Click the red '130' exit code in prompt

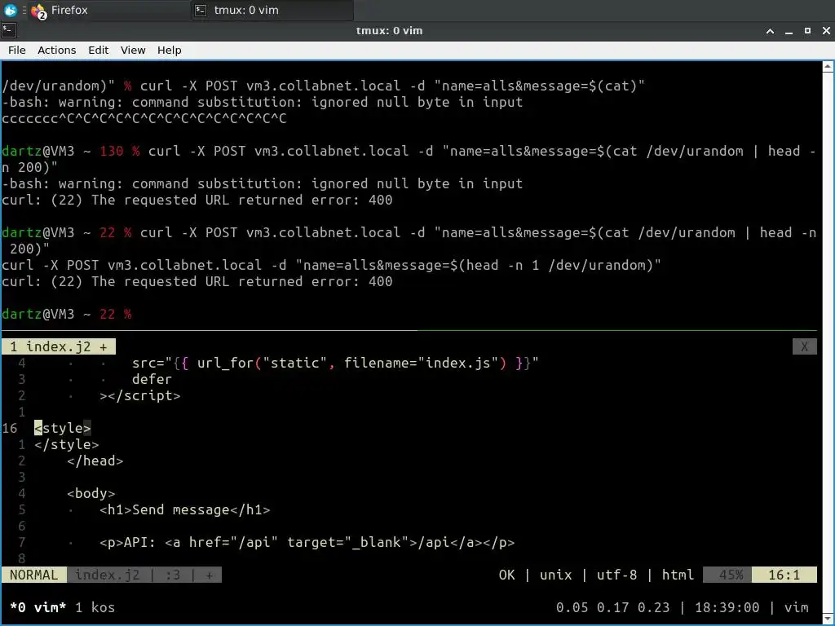tap(111, 151)
